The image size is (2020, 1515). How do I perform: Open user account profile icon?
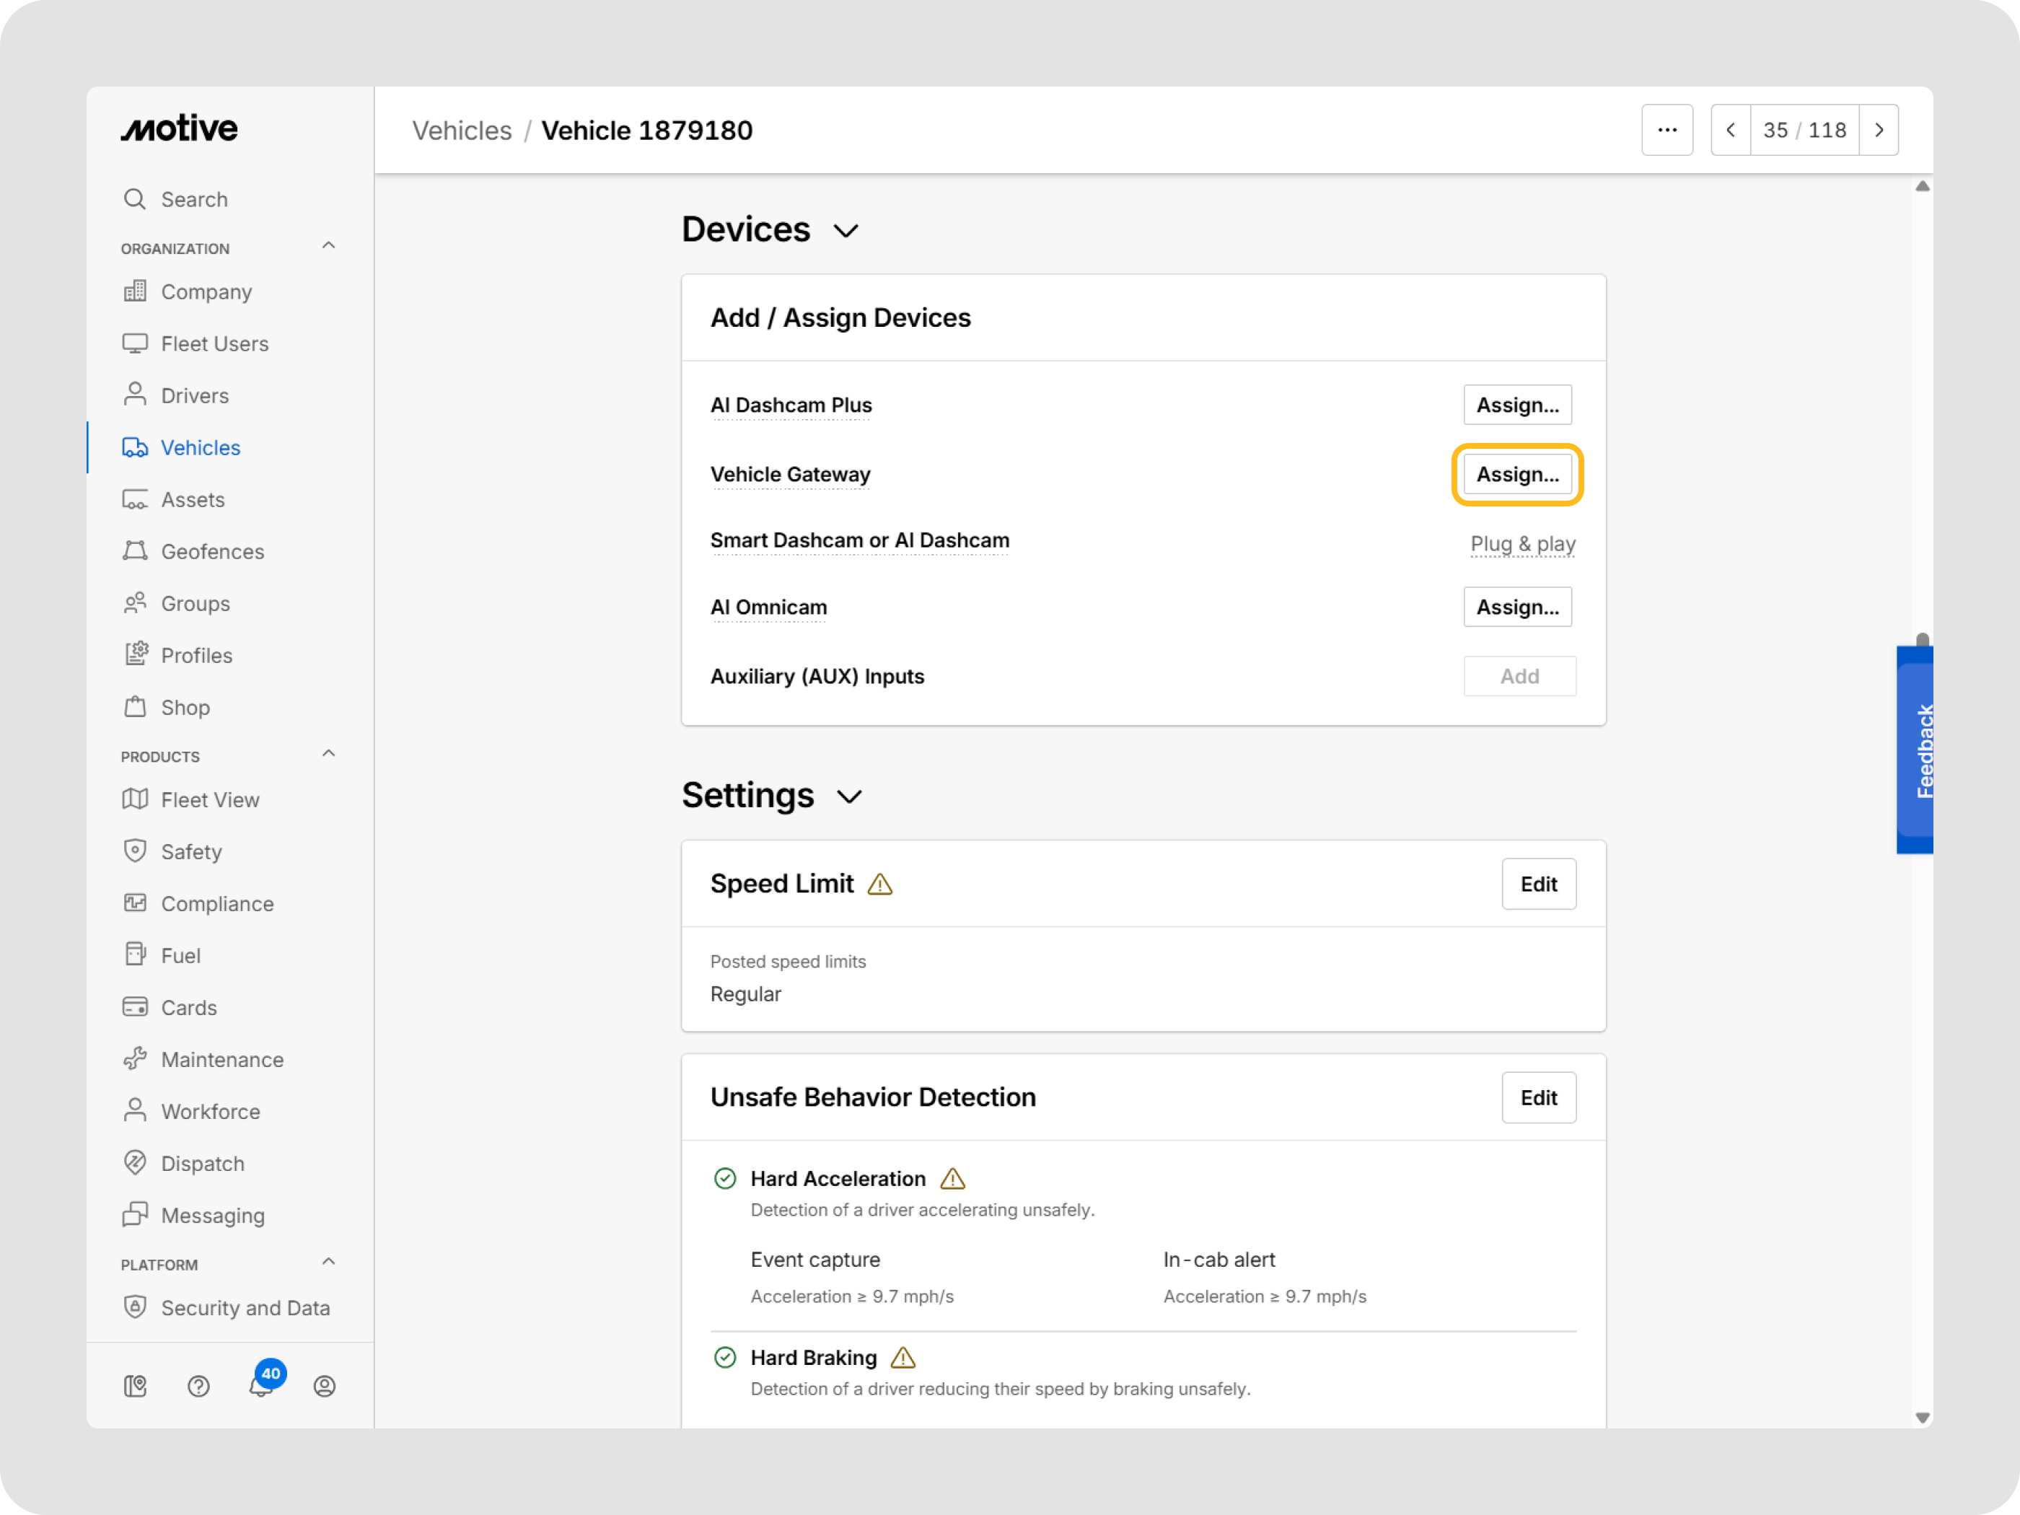click(x=324, y=1387)
